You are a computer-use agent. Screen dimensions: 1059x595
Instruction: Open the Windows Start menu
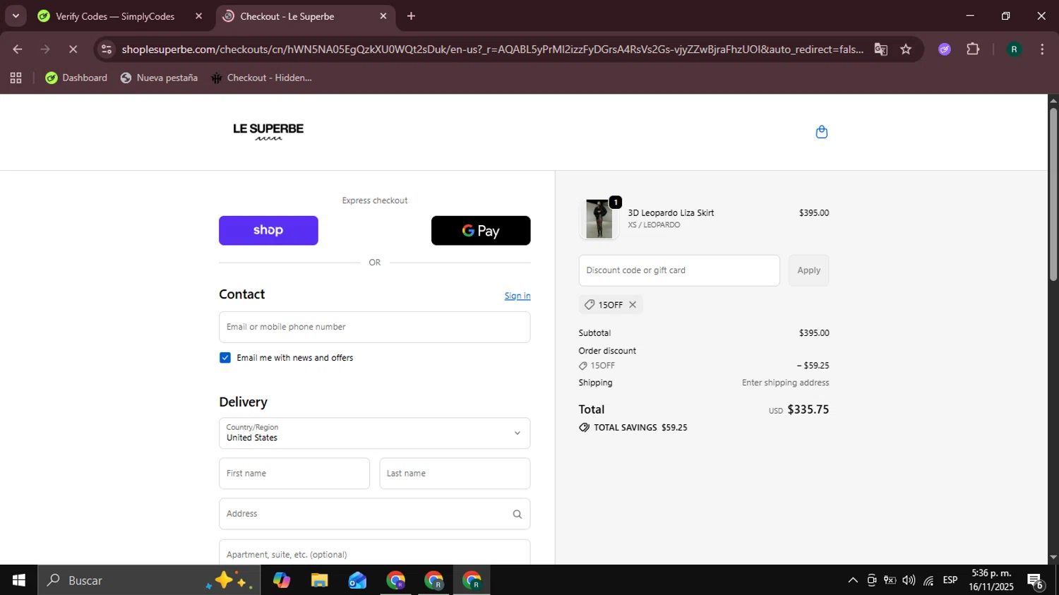coord(19,580)
